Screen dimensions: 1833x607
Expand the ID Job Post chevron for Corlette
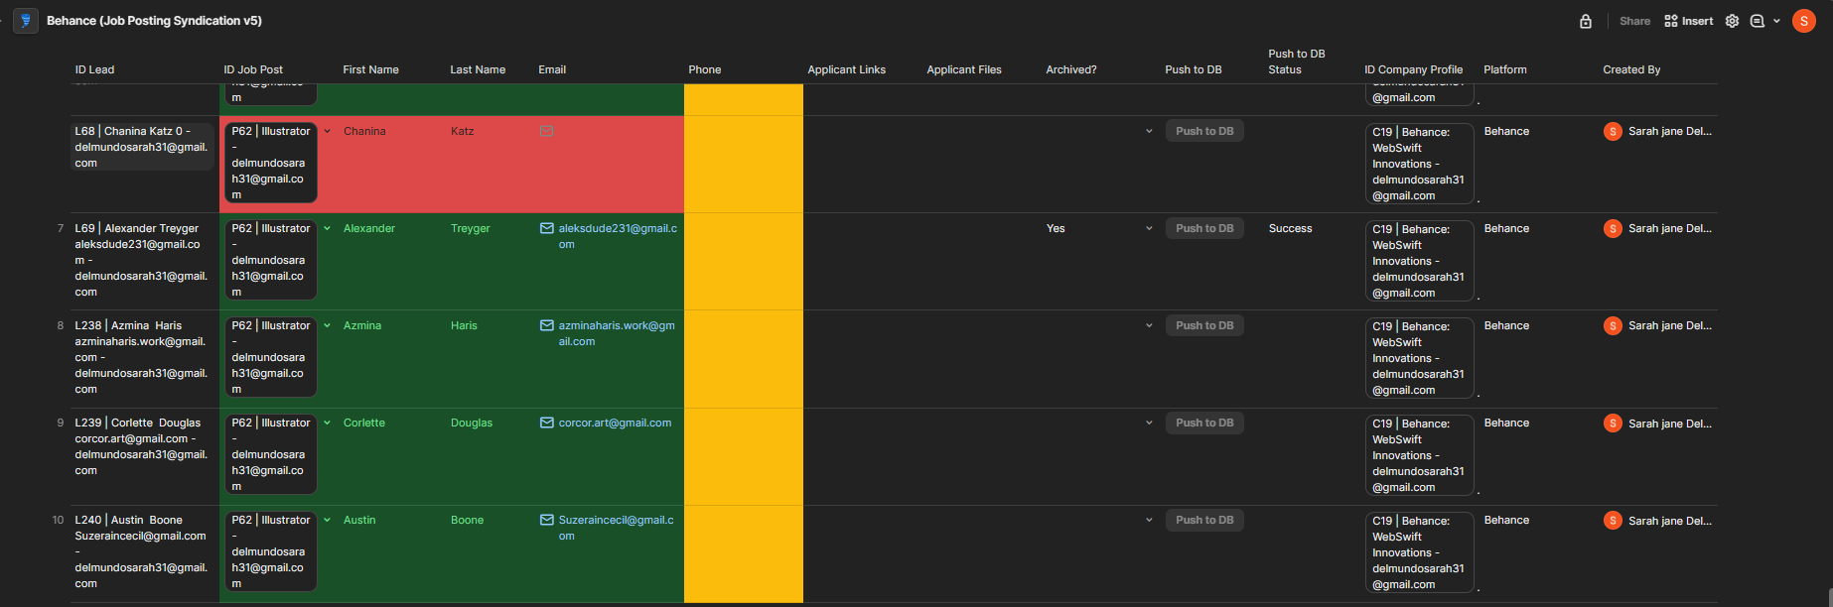coord(327,423)
